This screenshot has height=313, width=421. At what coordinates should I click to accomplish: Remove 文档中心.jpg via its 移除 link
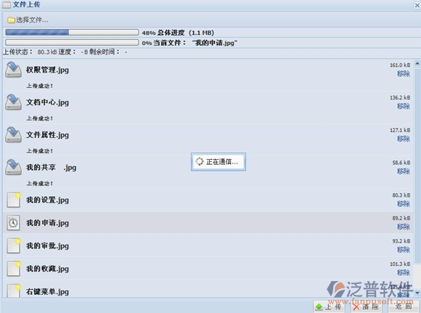coord(404,106)
